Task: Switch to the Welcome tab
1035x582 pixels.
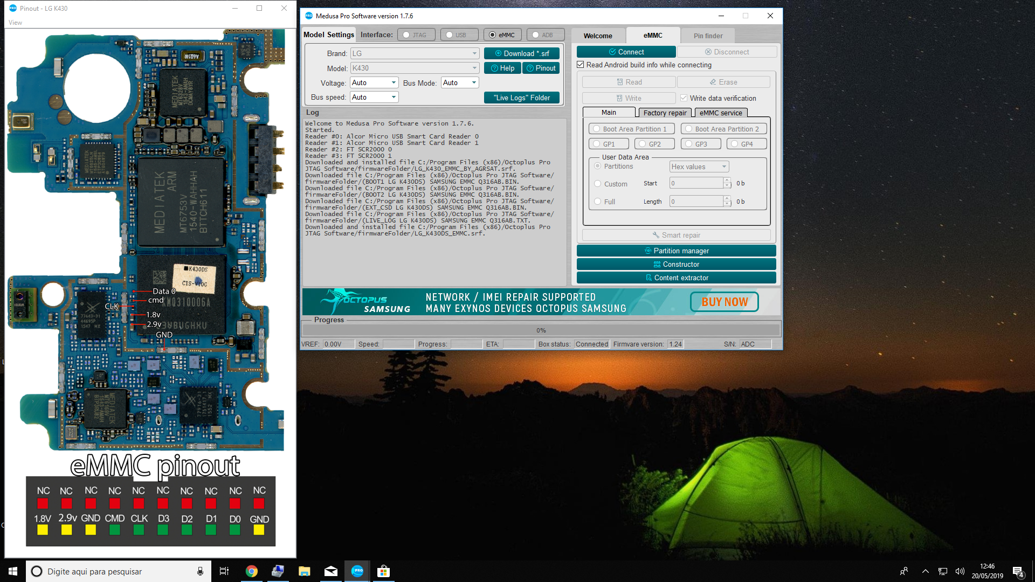Action: click(598, 36)
